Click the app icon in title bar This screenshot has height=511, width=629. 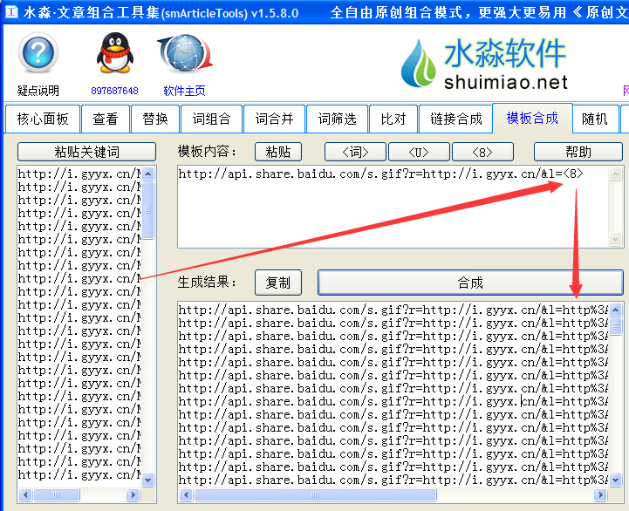click(x=10, y=12)
